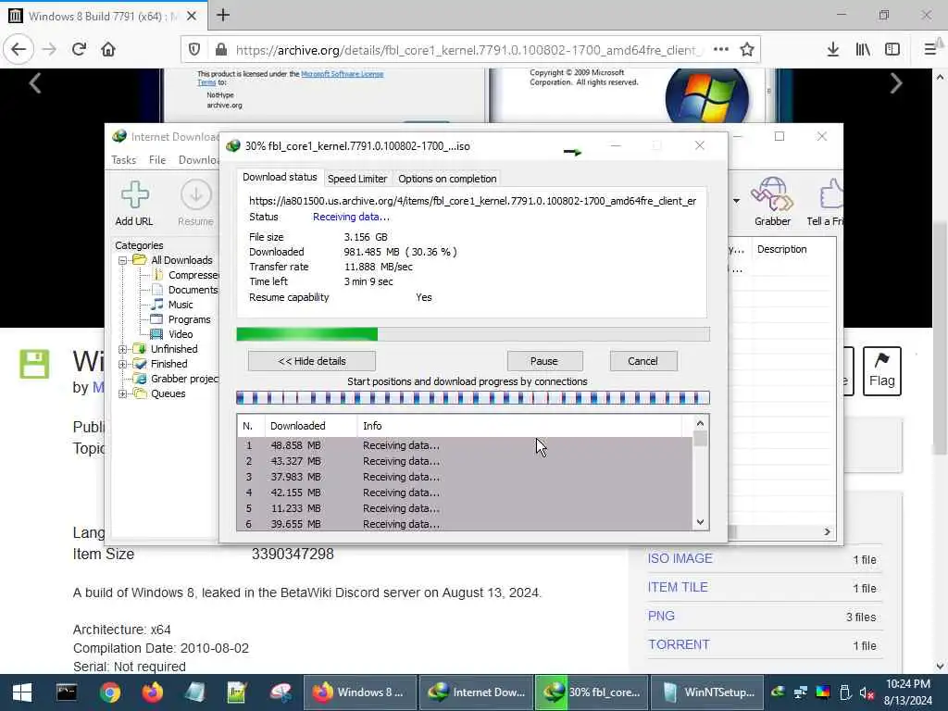Click the main green download progress bar
948x711 pixels.
click(x=473, y=334)
